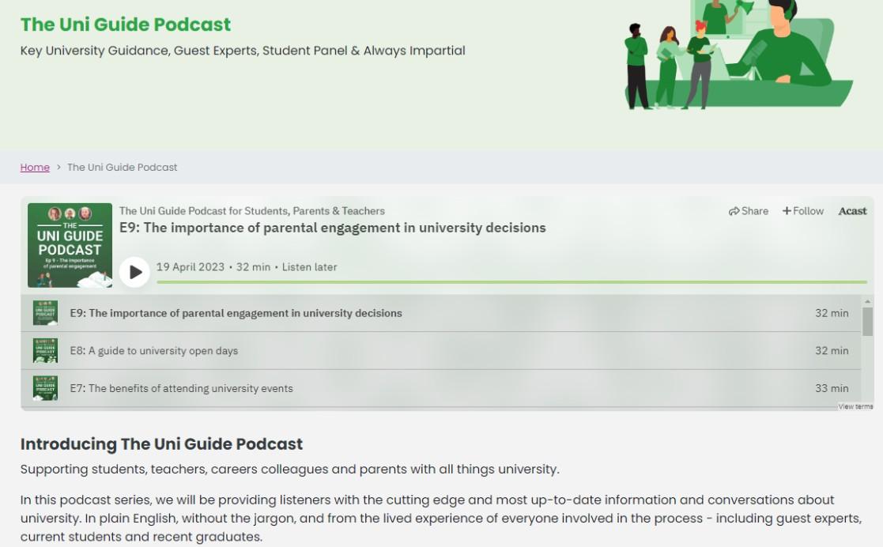Select E7: benefits of attending university events
Image resolution: width=883 pixels, height=547 pixels.
(441, 388)
